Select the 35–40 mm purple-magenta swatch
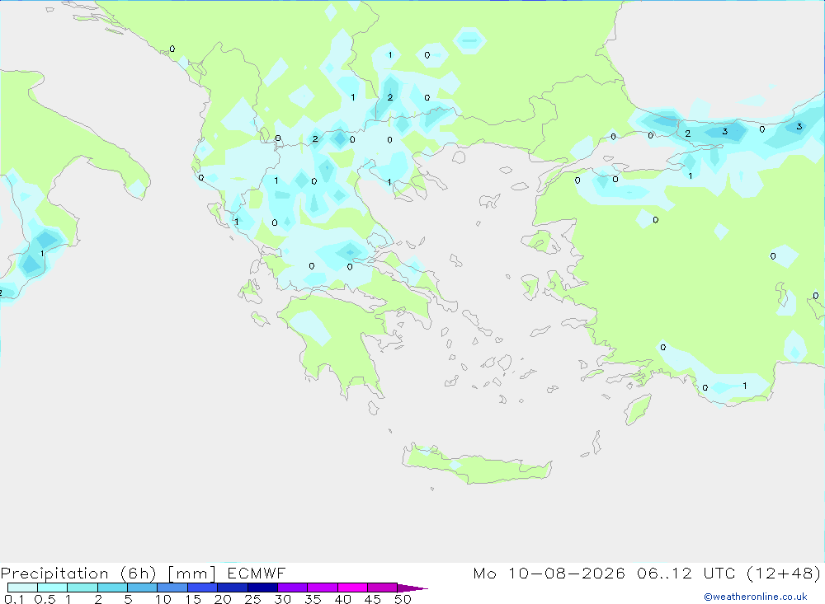 tap(323, 588)
